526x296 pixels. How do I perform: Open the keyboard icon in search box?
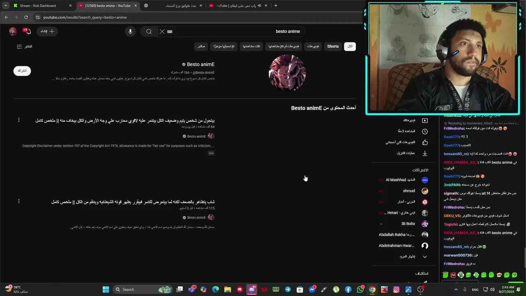click(170, 31)
